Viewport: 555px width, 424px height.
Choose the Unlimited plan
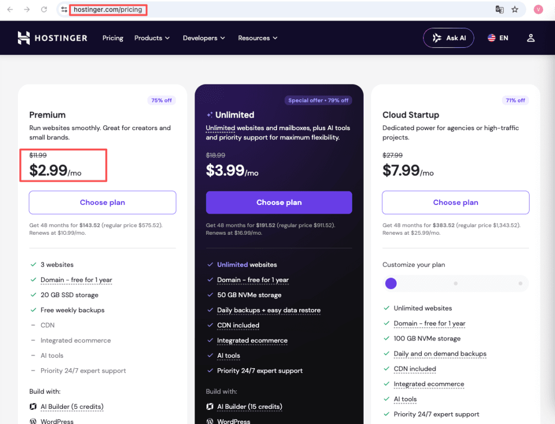[279, 203]
